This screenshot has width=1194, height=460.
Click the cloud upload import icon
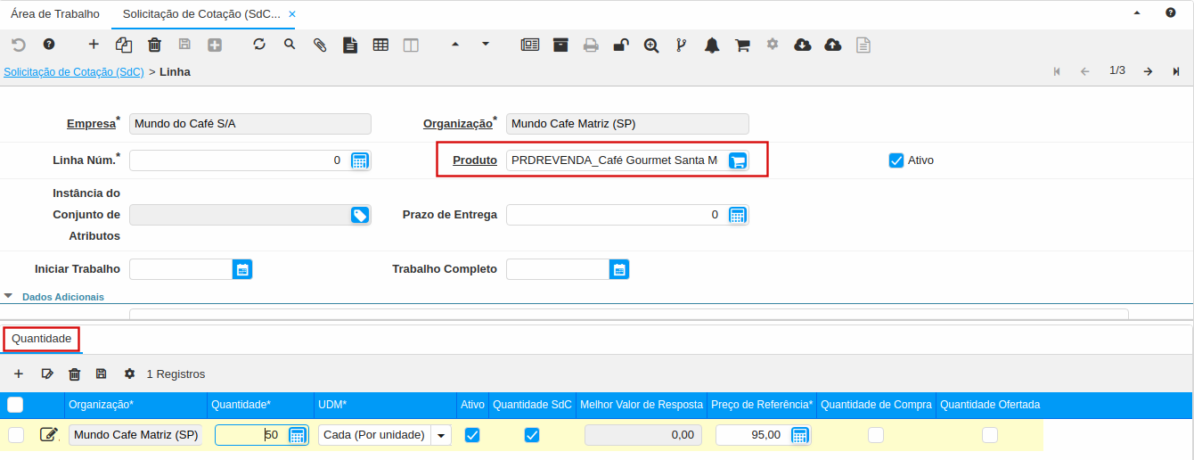(x=833, y=45)
